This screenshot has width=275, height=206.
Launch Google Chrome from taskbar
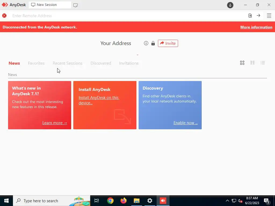click(x=110, y=201)
